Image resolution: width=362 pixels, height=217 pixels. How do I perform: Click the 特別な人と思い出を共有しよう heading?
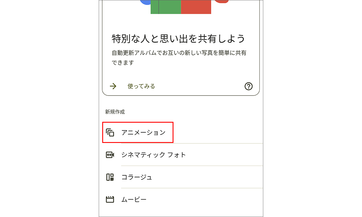tap(178, 38)
